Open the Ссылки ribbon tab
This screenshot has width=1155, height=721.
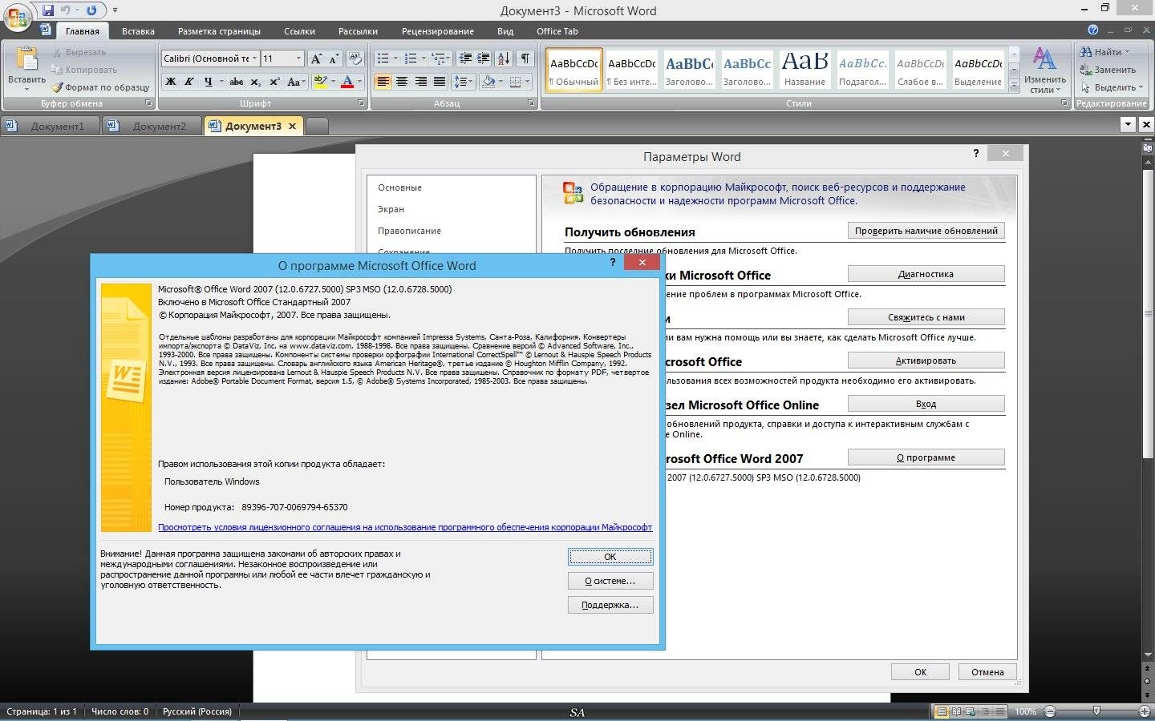point(299,31)
